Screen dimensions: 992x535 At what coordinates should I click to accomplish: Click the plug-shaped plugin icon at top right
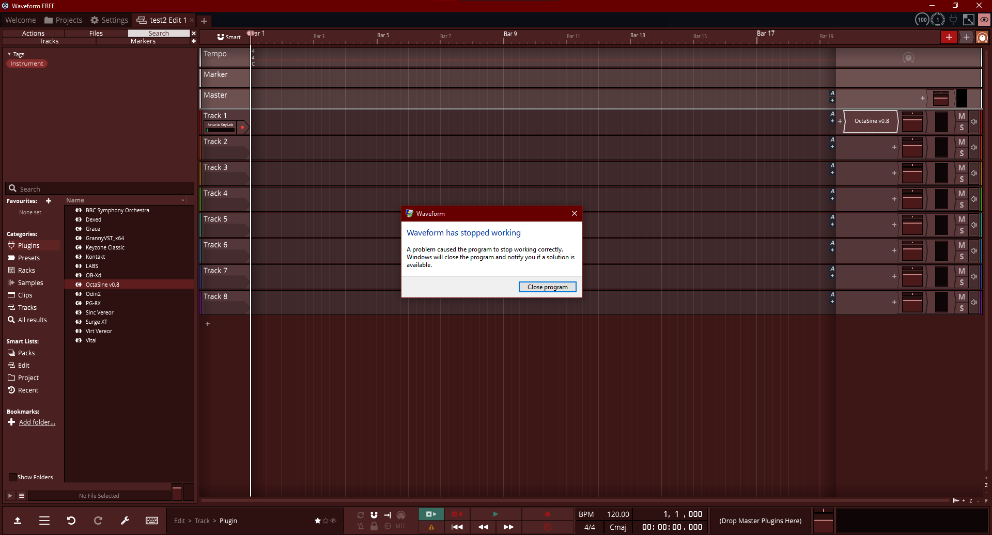(953, 19)
